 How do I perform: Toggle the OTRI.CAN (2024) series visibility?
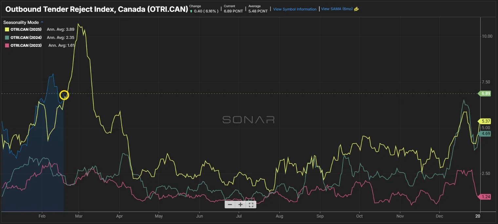click(x=26, y=37)
